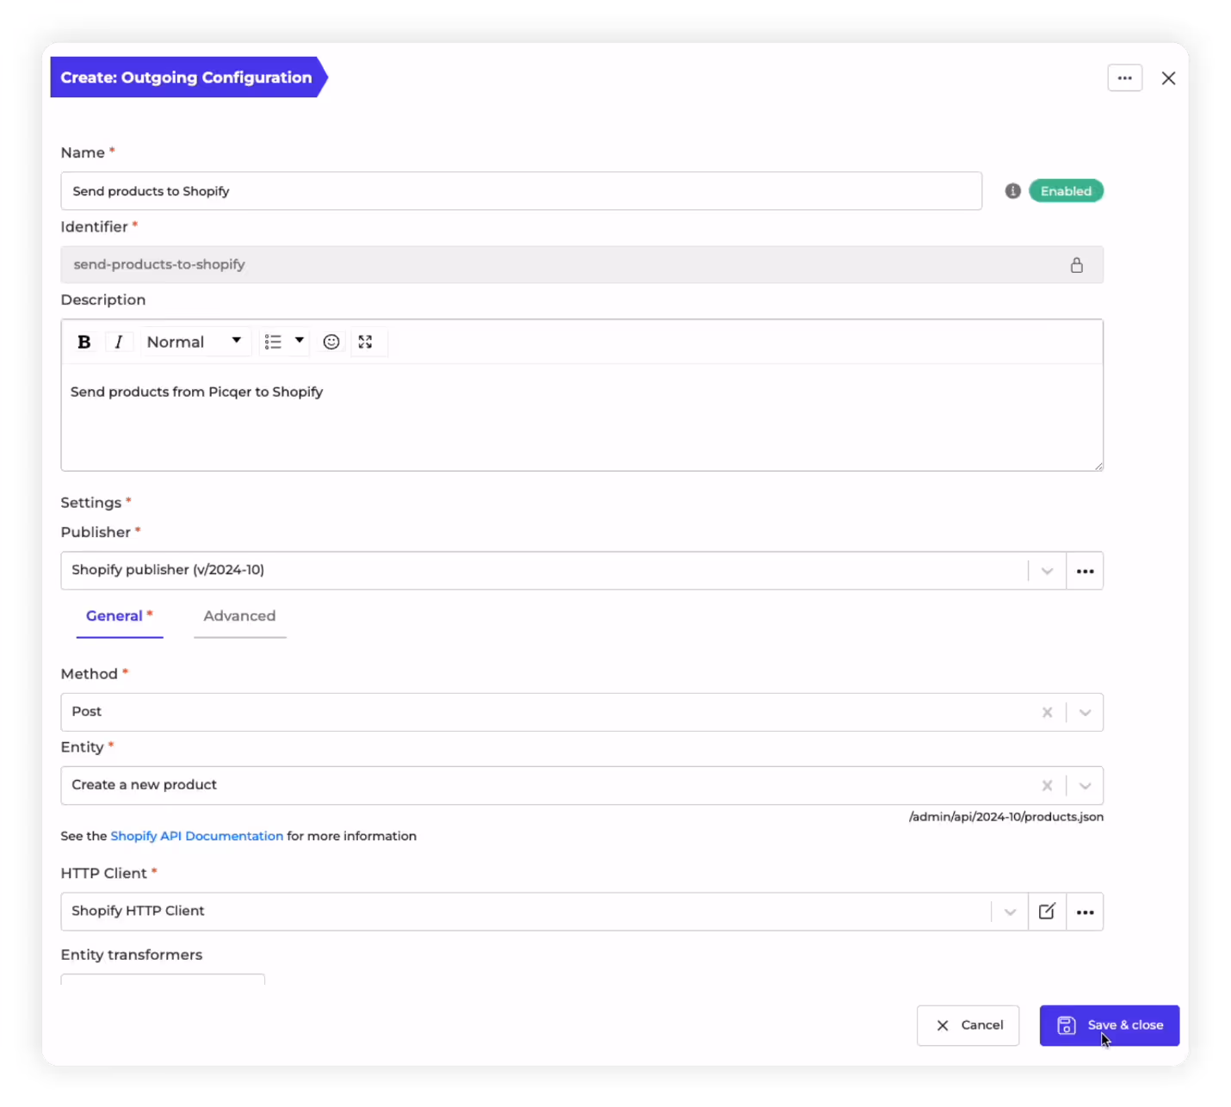Edit the Name input field
The width and height of the screenshot is (1231, 1107).
pyautogui.click(x=521, y=191)
